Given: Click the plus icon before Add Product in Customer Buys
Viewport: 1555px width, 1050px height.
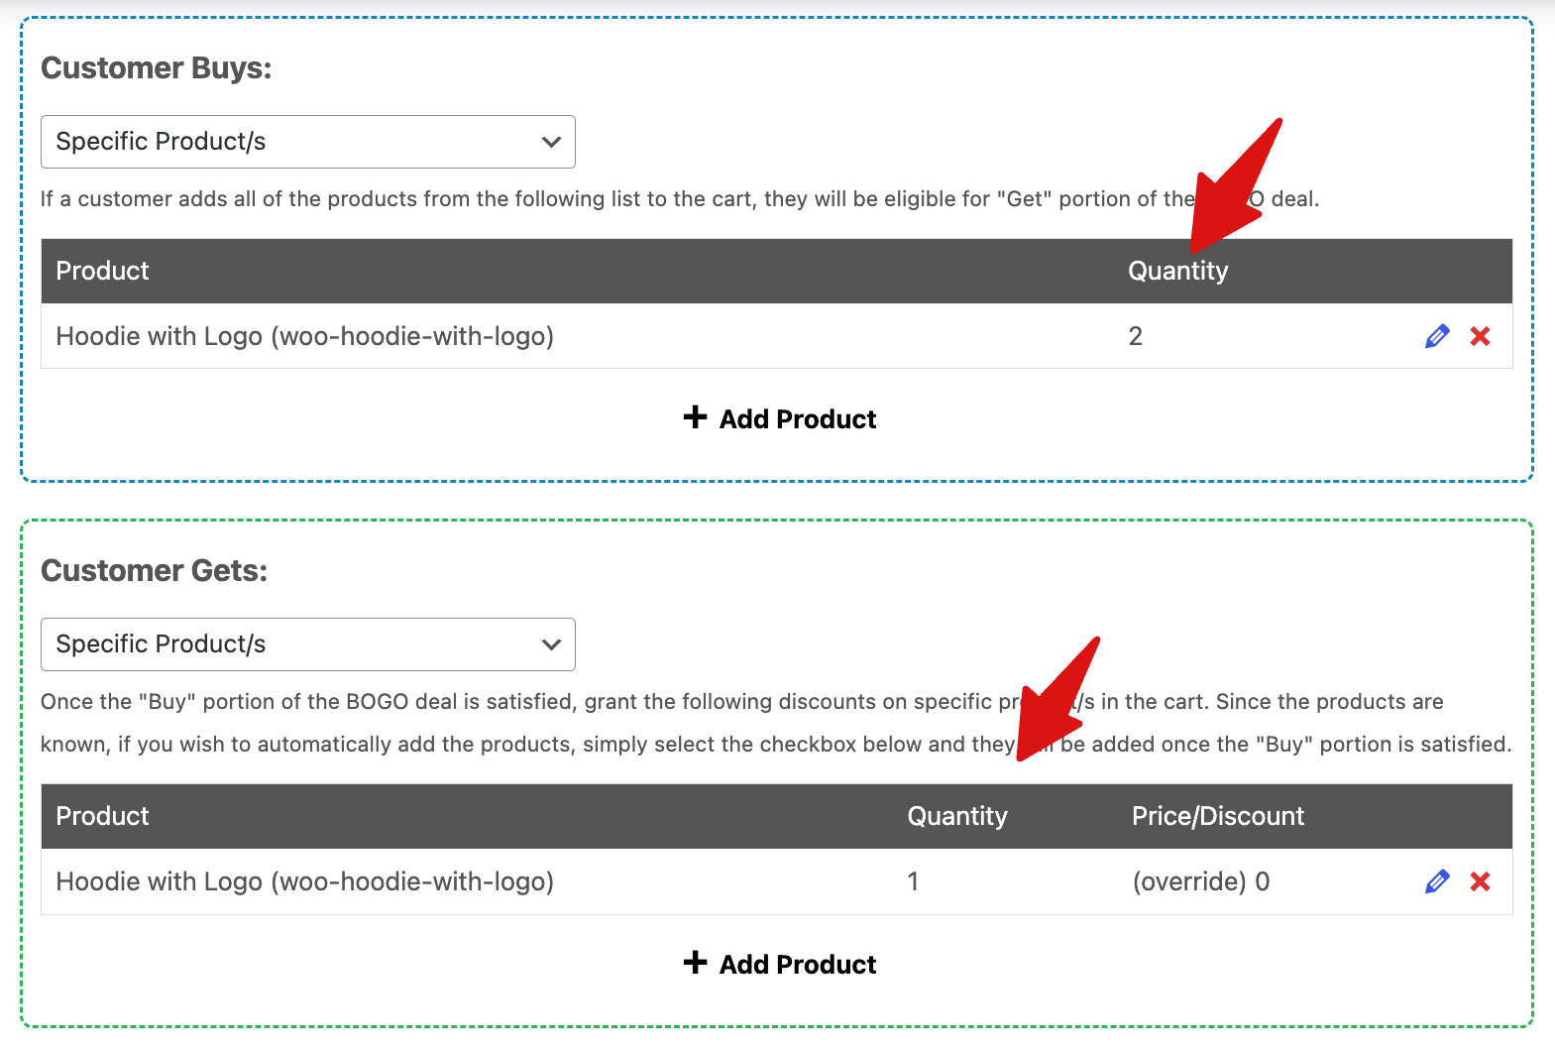Looking at the screenshot, I should pos(695,418).
